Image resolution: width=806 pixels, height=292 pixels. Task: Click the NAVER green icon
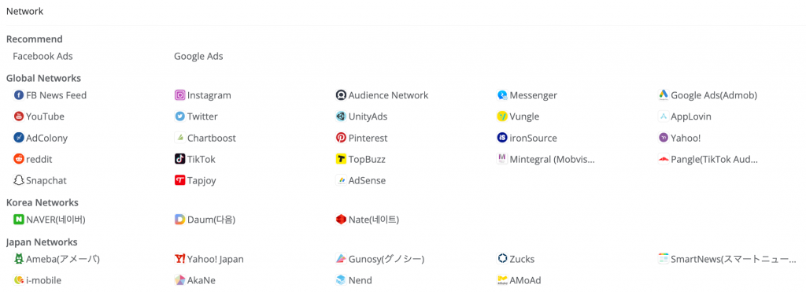19,220
